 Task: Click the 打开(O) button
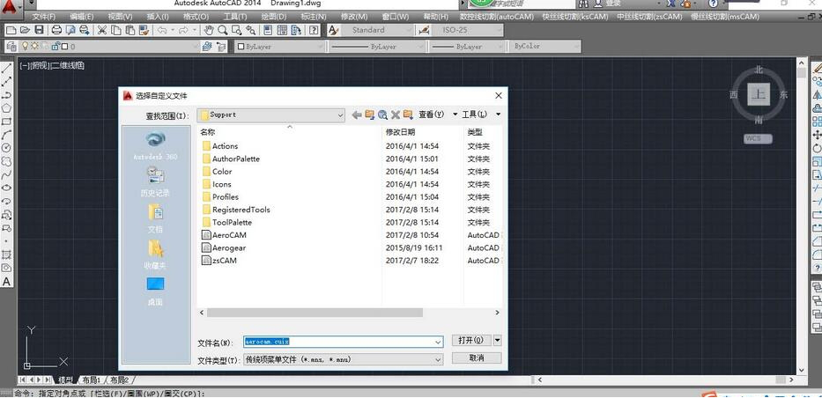click(x=471, y=340)
